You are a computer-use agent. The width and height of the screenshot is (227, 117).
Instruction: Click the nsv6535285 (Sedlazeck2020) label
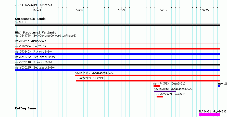pyautogui.click(x=35, y=68)
